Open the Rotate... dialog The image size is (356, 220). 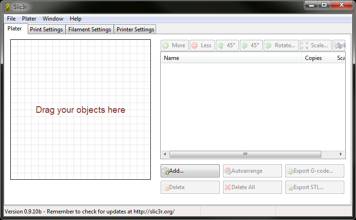(x=281, y=45)
